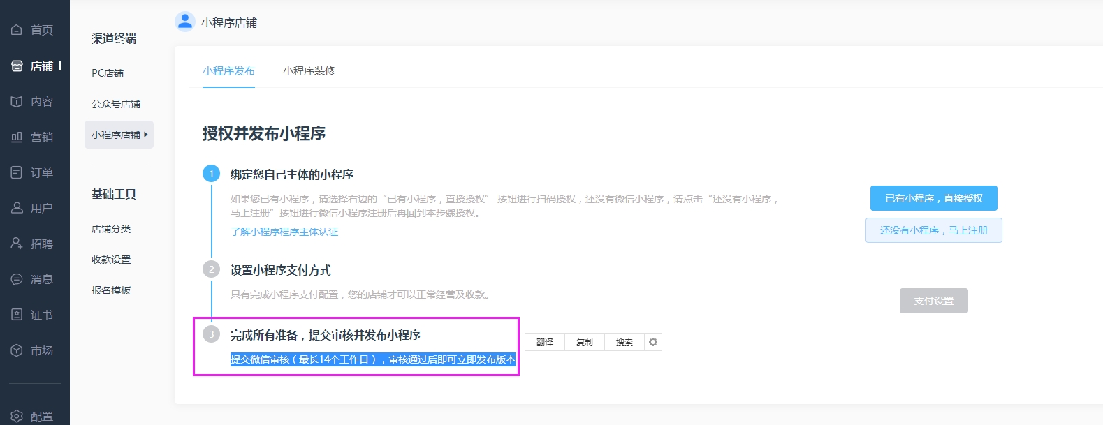Click the 渠道终端 section heading

(x=114, y=38)
